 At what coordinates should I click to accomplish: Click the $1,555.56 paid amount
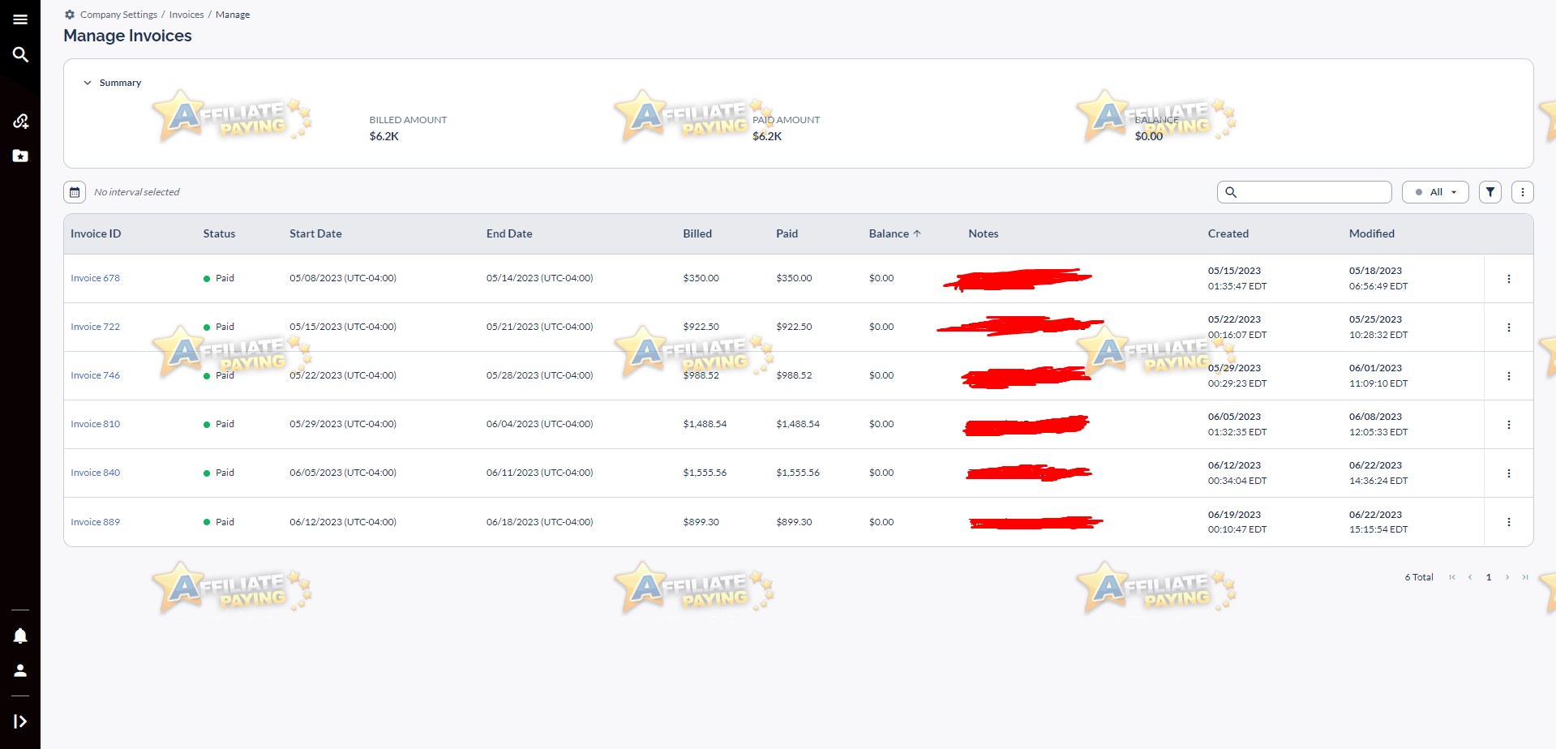798,473
